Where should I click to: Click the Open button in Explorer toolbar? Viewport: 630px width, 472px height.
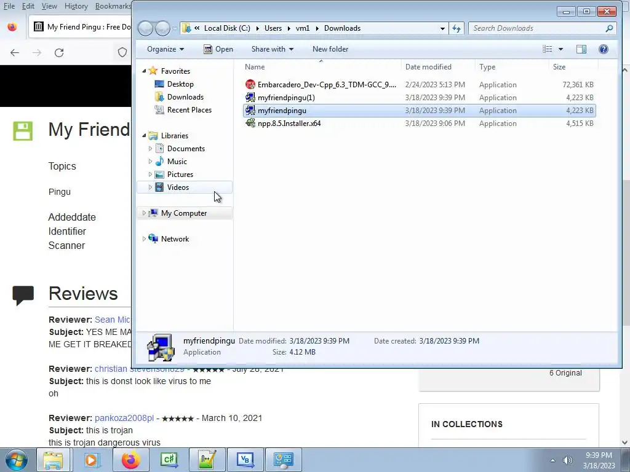(218, 49)
